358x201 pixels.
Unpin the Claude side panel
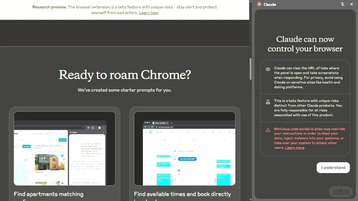(x=342, y=4)
